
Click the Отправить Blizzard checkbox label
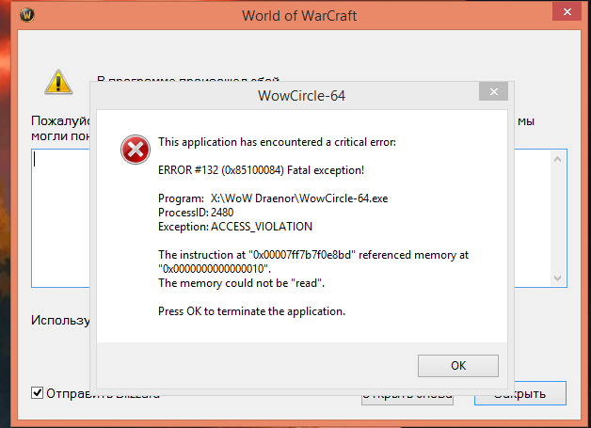tap(102, 393)
